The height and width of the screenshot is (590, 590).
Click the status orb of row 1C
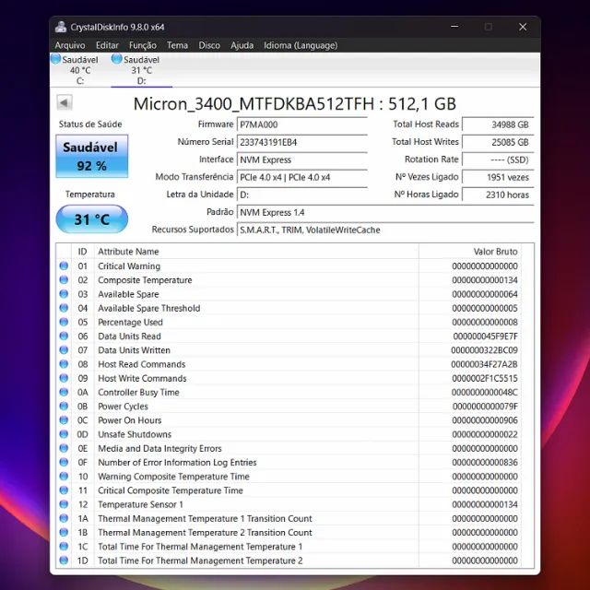pos(64,546)
